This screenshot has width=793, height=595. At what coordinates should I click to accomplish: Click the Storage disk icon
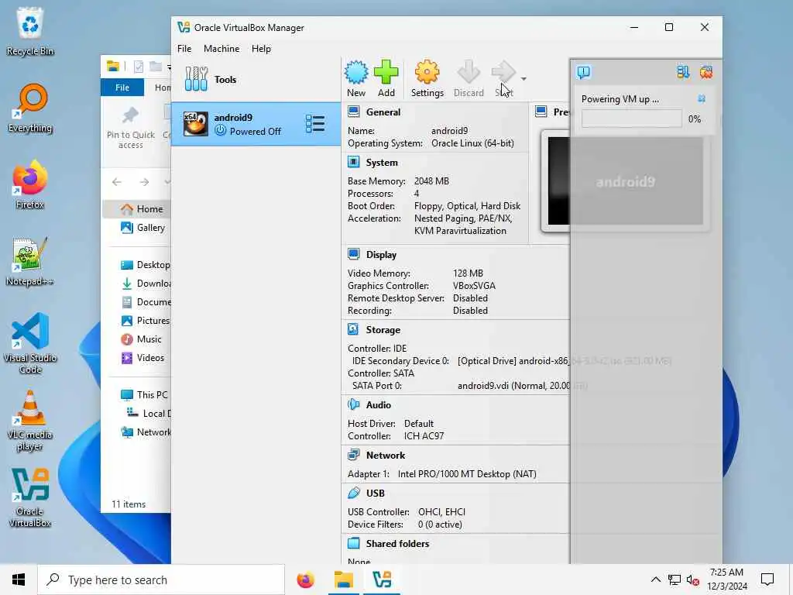(353, 329)
